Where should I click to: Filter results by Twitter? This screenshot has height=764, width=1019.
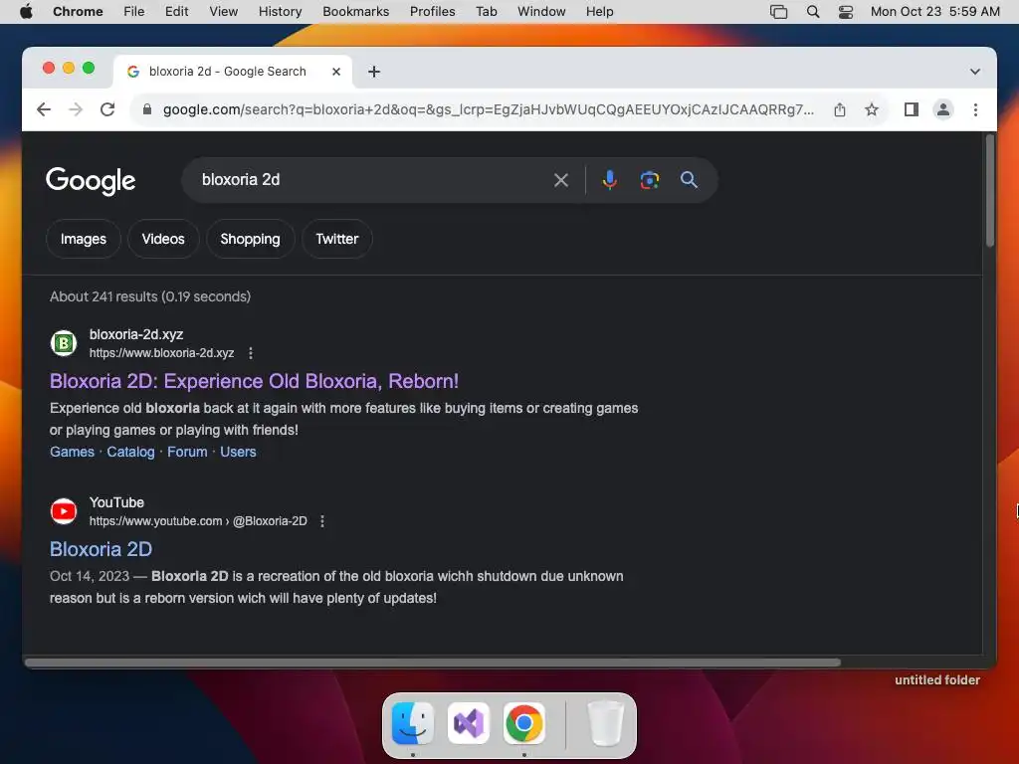point(336,239)
